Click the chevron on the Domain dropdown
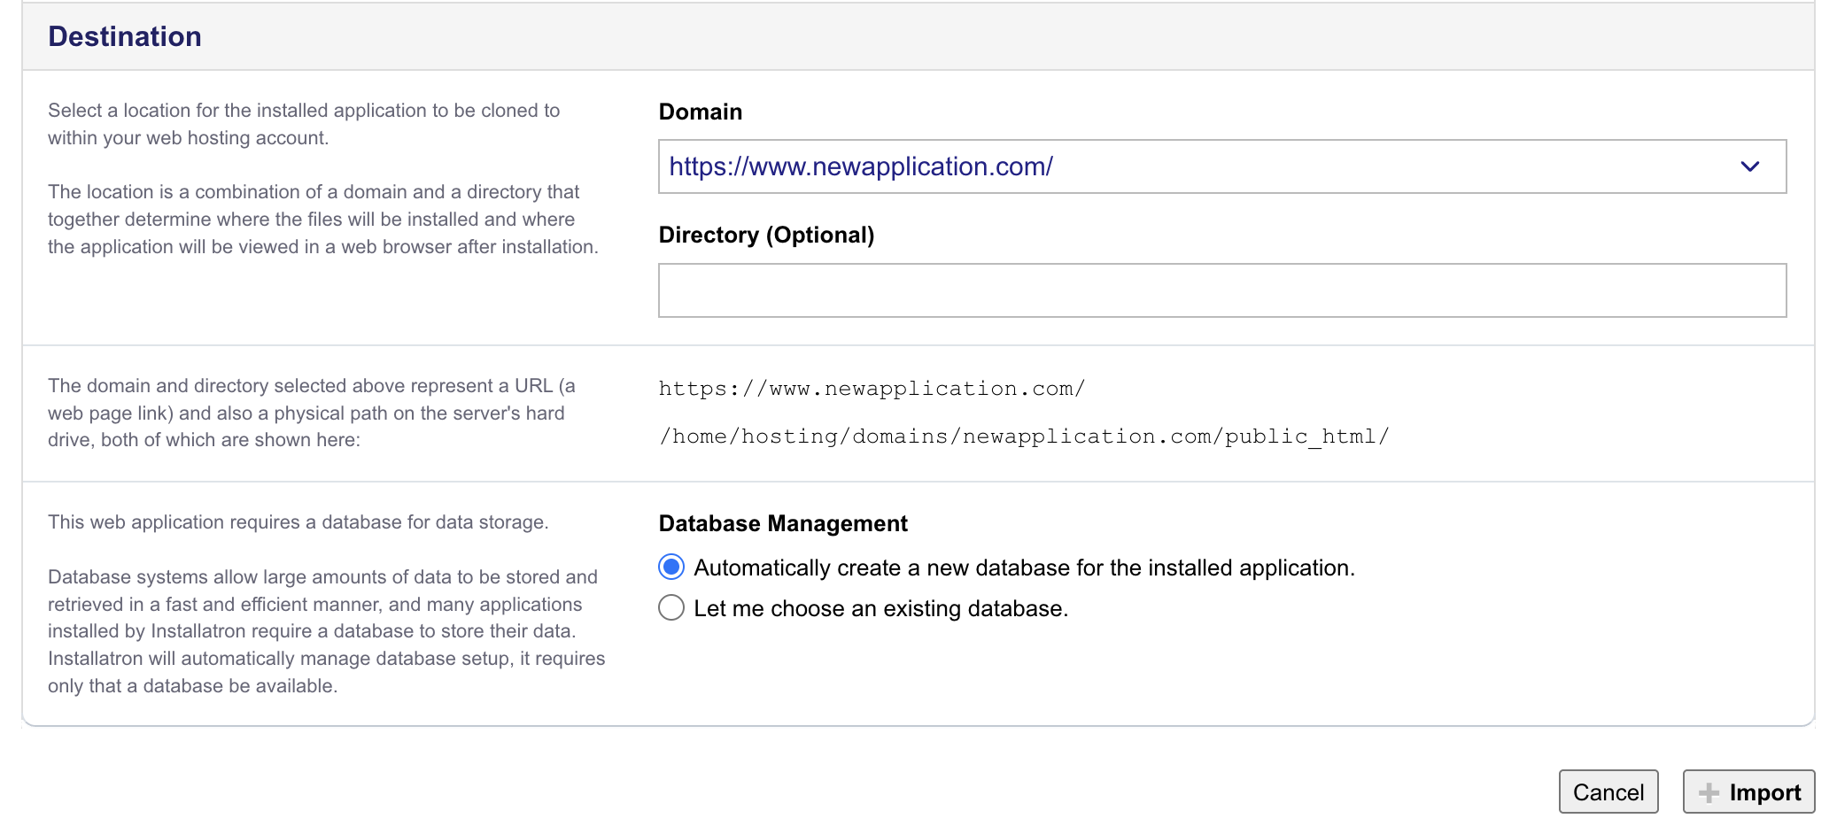 pos(1749,166)
